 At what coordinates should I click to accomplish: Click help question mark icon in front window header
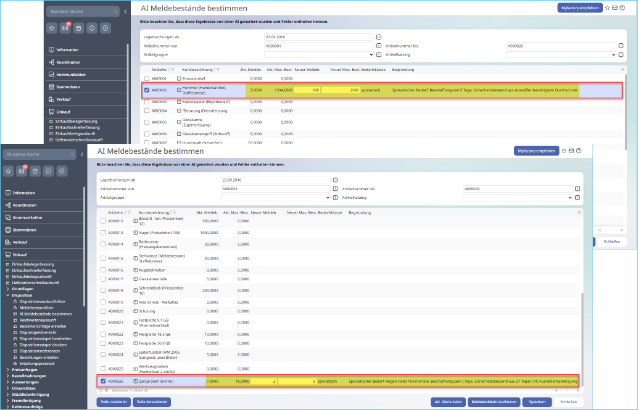(579, 151)
